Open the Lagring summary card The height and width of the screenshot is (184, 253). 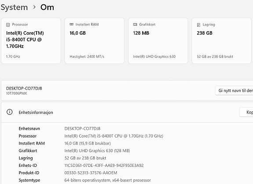coord(221,41)
